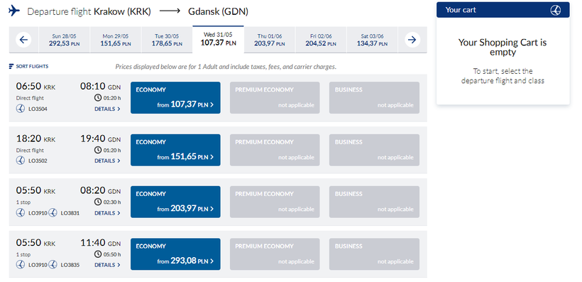Expand Details for the 06:50 flight

[x=107, y=109]
